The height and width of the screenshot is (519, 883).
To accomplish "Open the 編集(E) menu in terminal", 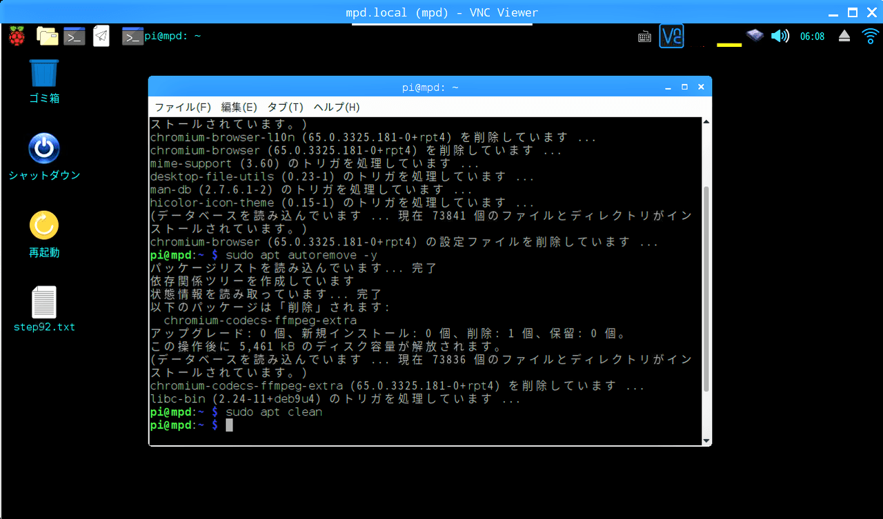I will (x=239, y=108).
